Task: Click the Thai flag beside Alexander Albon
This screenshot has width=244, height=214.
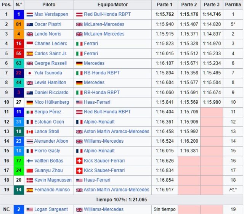Action: click(30, 142)
